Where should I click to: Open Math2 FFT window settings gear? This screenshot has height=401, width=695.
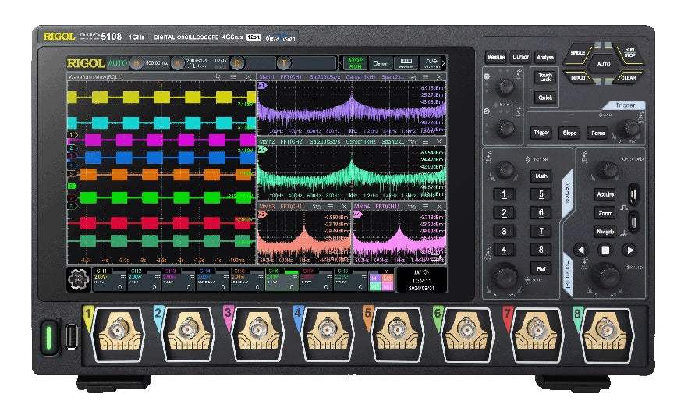[412, 142]
